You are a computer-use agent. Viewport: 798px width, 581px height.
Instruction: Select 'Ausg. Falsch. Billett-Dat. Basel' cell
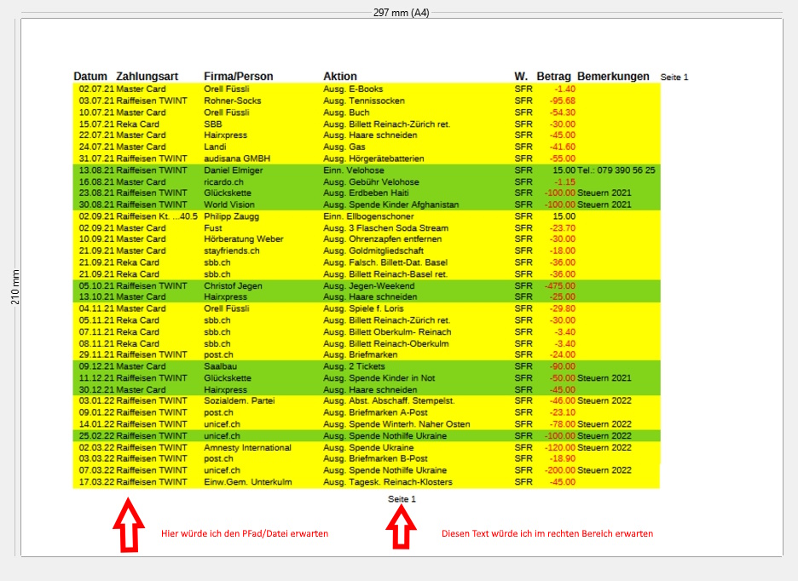click(x=385, y=262)
